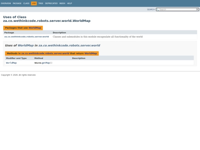Click the search magnifier icon
Image resolution: width=200 pixels, height=150 pixels.
pos(157,9)
